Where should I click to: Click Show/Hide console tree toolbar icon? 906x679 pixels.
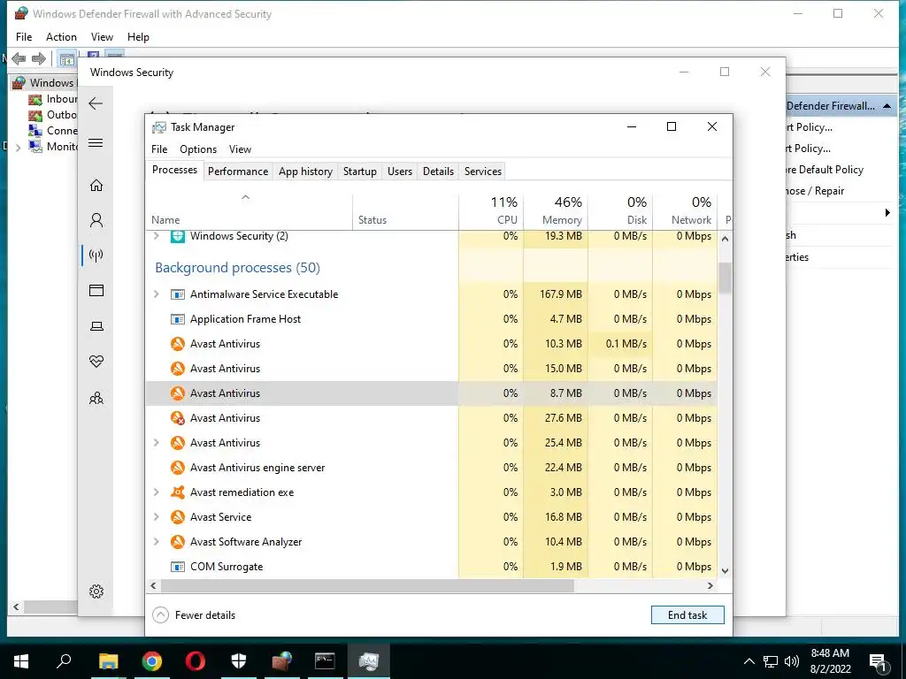67,59
